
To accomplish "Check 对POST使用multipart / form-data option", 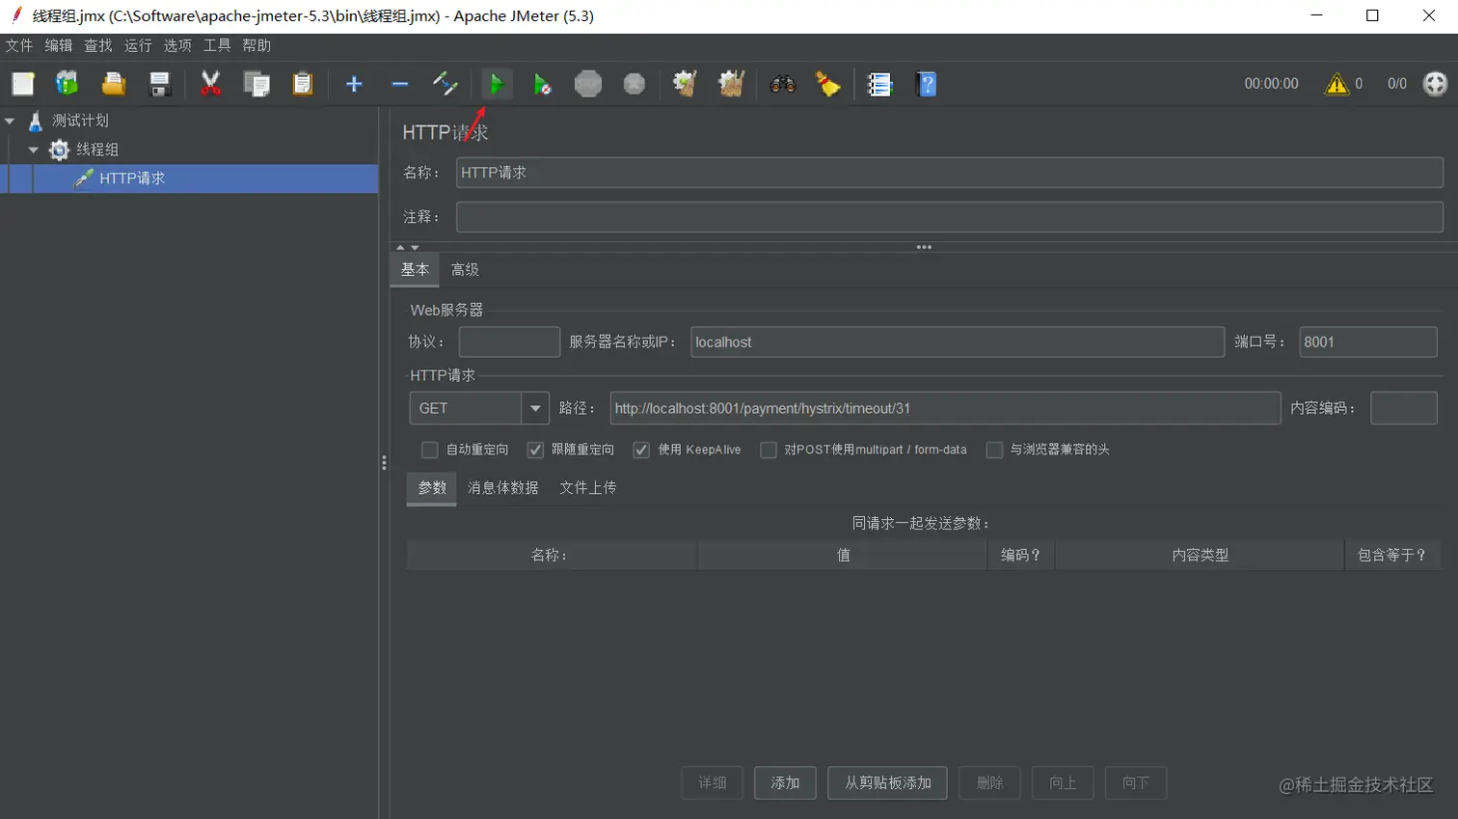I will 769,450.
